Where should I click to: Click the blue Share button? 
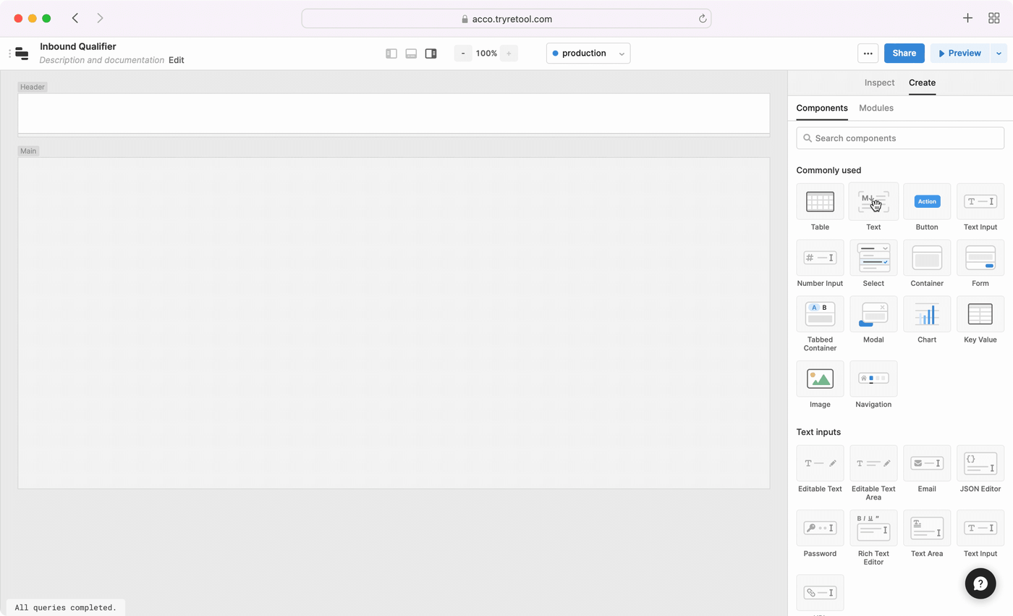tap(904, 54)
